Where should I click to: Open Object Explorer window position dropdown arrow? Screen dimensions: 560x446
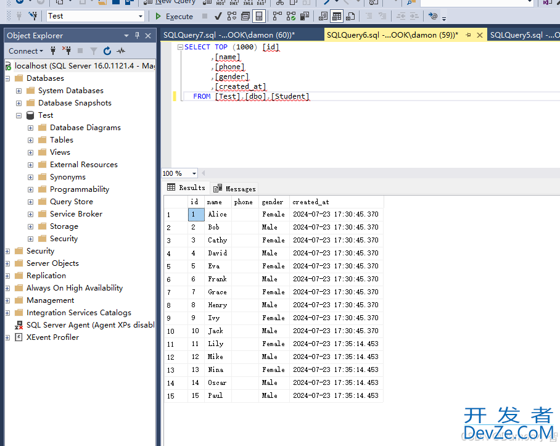126,36
